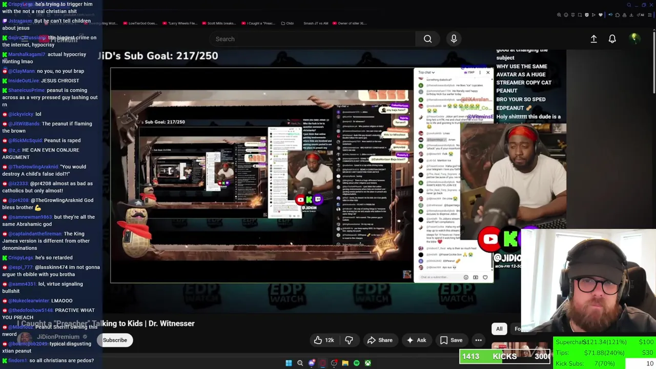Click chat username 'ShaneicusPrime'
656x369 pixels.
(27, 90)
